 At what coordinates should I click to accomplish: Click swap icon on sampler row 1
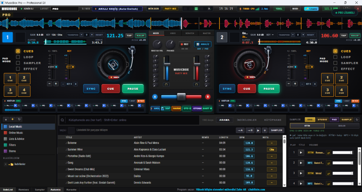click(328, 153)
